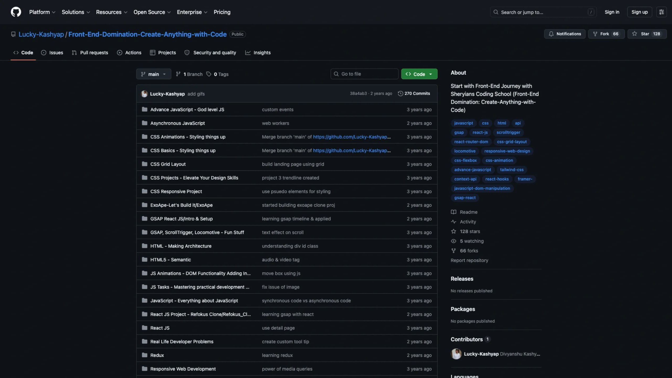This screenshot has height=378, width=672.
Task: Go to the GitHub homepage logo
Action: click(16, 12)
